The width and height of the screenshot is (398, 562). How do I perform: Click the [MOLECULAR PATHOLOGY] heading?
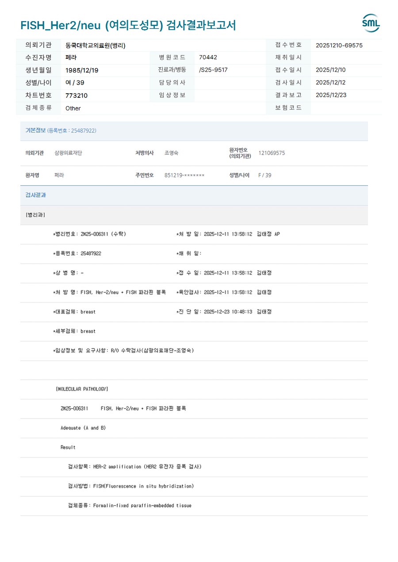82,390
